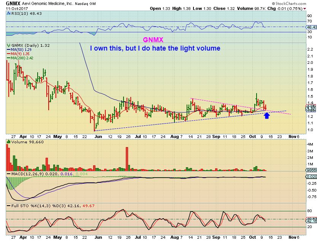Click the Low 1.30 value in the header
This screenshot has width=317, height=241.
point(202,8)
